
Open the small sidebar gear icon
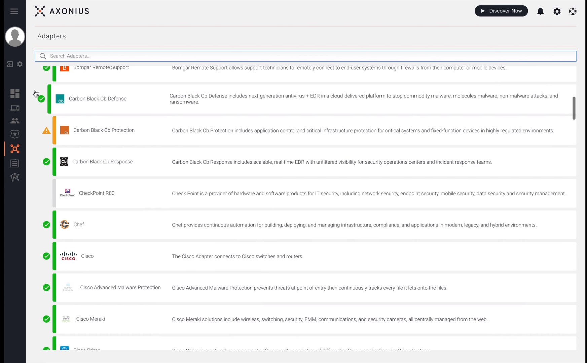coord(20,64)
